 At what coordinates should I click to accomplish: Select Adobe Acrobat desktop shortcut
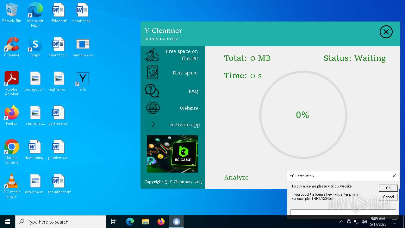point(12,84)
